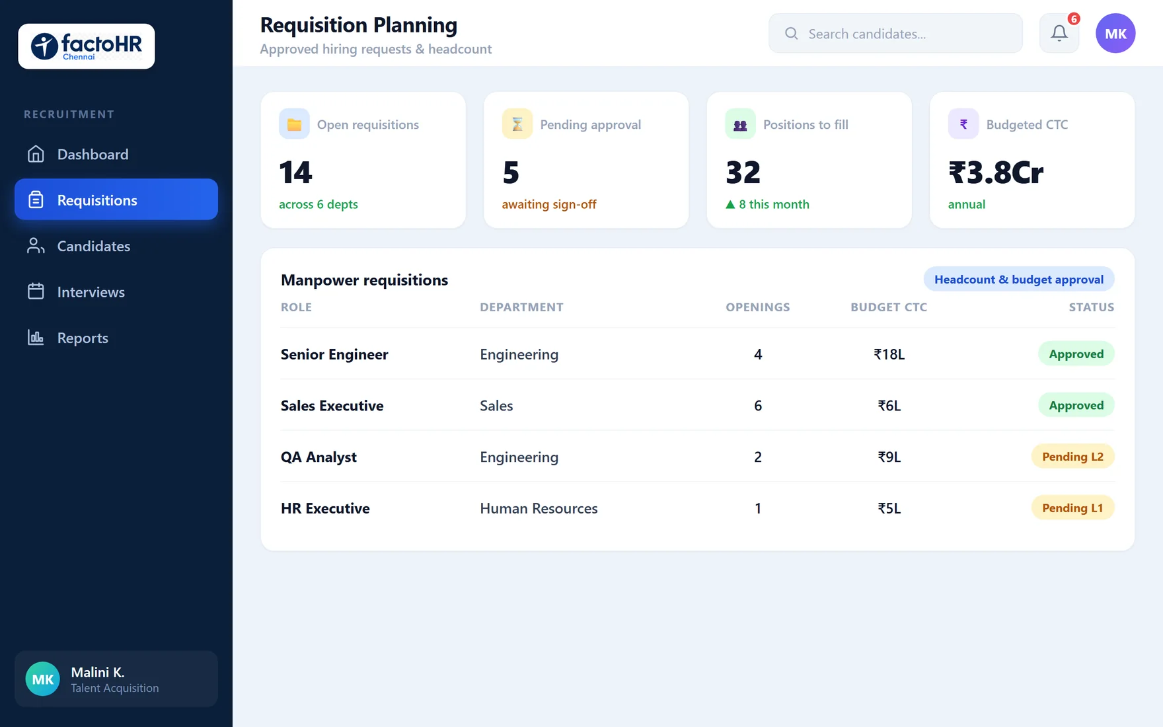
Task: Open Interviews section
Action: [116, 291]
